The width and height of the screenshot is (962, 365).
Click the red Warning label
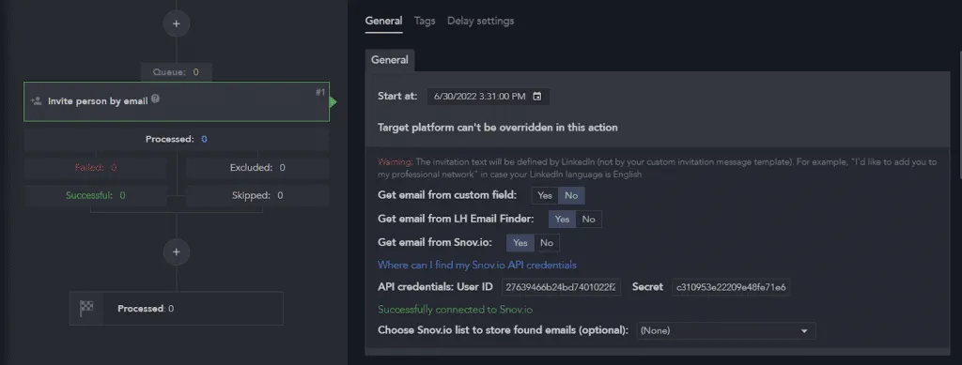tap(396, 161)
